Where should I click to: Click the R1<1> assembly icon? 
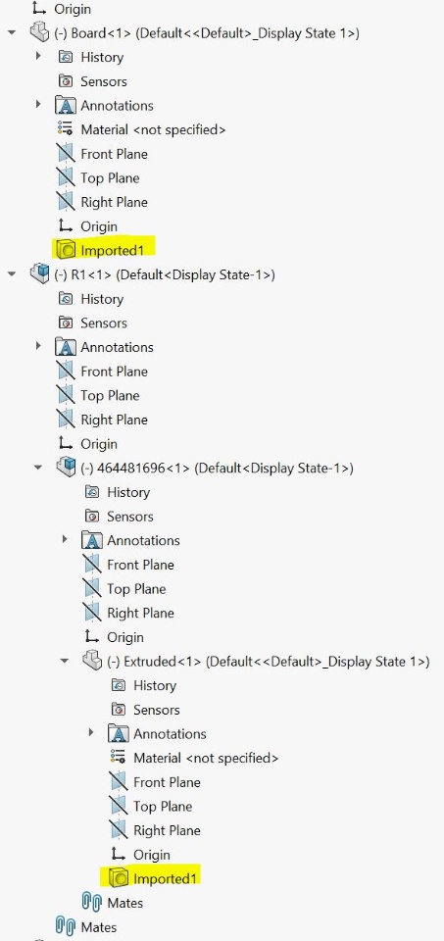click(x=39, y=274)
